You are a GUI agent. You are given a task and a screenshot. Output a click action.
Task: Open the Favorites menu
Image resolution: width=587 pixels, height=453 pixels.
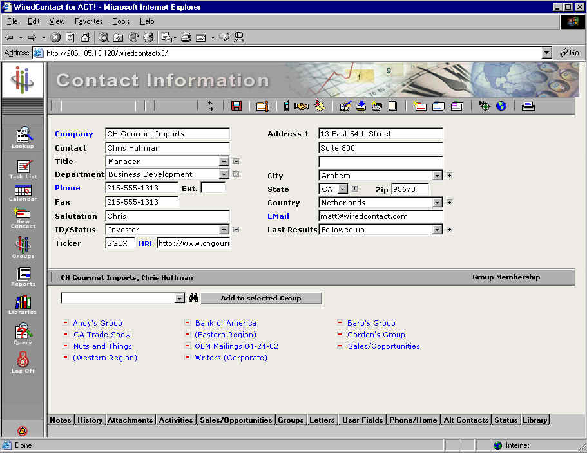89,21
